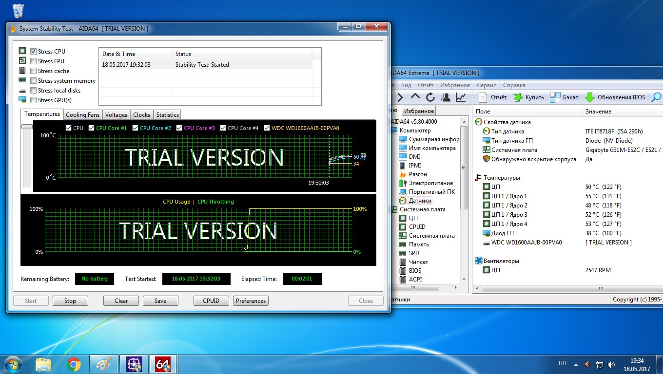This screenshot has width=663, height=374.
Task: Click the Купить toolbar button
Action: coord(528,97)
